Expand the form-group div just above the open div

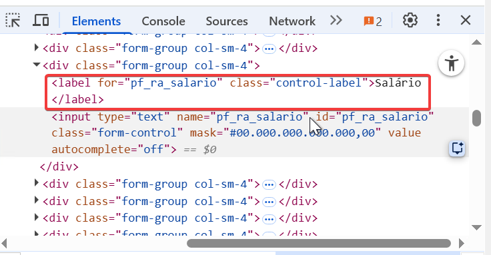pos(36,47)
